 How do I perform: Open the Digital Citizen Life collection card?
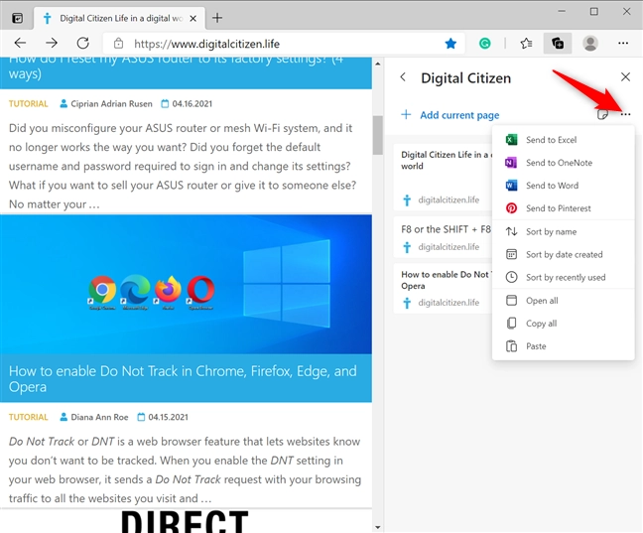[x=443, y=177]
